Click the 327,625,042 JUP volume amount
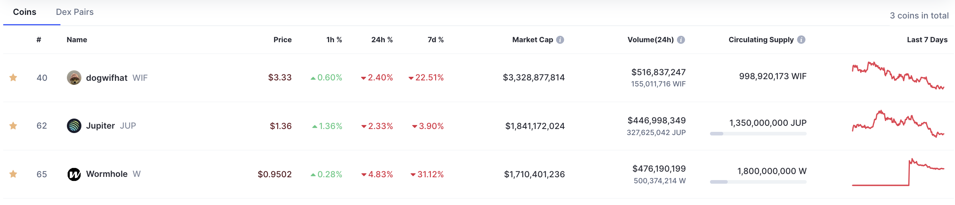955x205 pixels. point(656,133)
